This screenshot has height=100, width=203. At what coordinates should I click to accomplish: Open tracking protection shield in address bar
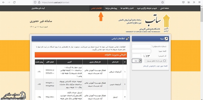coord(35,2)
